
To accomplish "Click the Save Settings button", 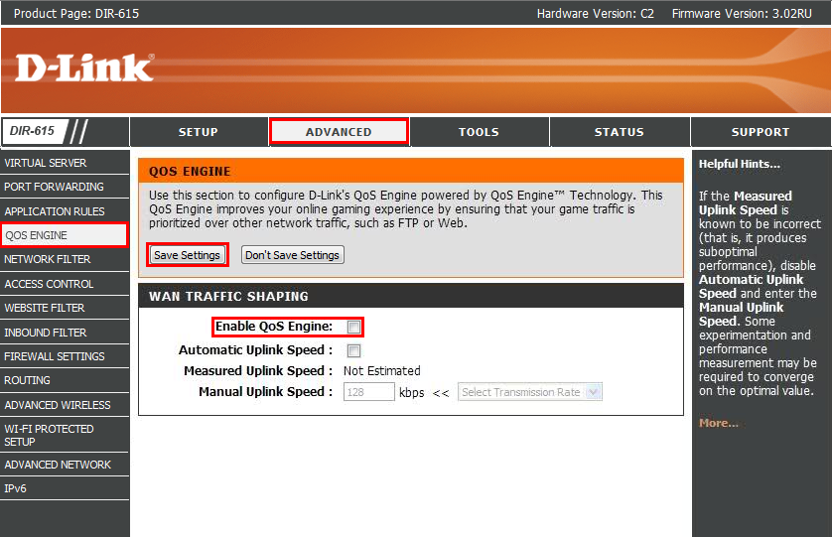I will (188, 255).
